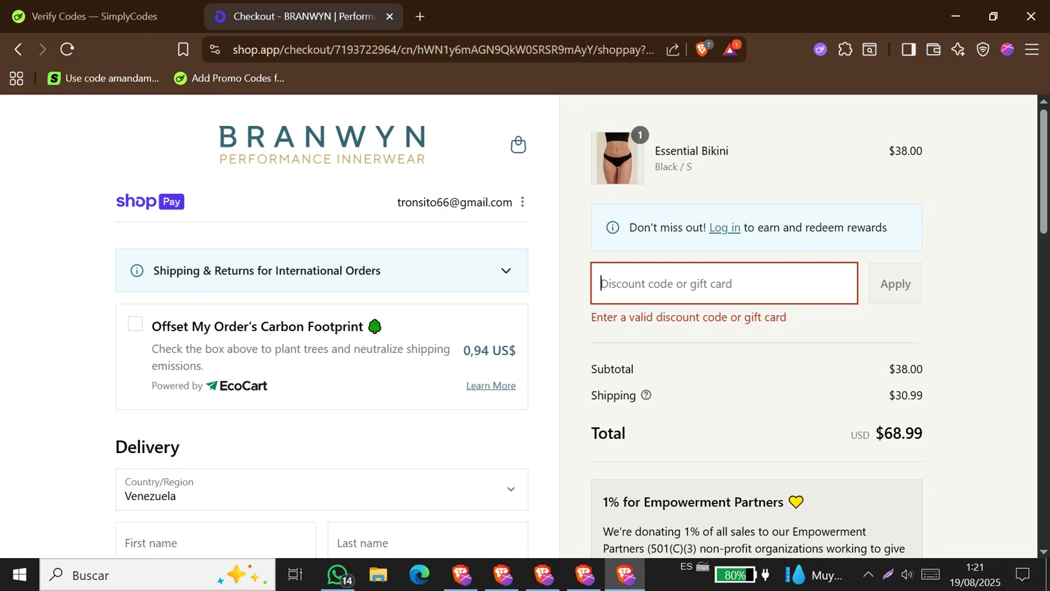This screenshot has width=1050, height=591.
Task: Click the clock showing 1:21
Action: coord(975,567)
